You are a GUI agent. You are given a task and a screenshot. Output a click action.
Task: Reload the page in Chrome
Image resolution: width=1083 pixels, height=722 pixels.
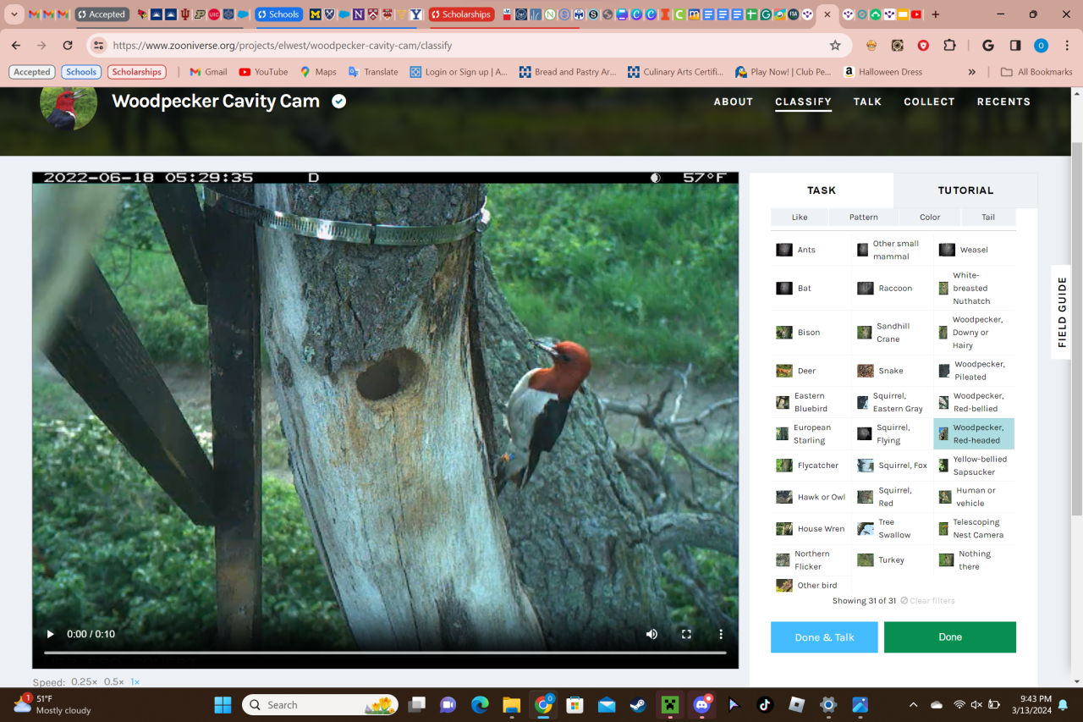click(x=68, y=46)
